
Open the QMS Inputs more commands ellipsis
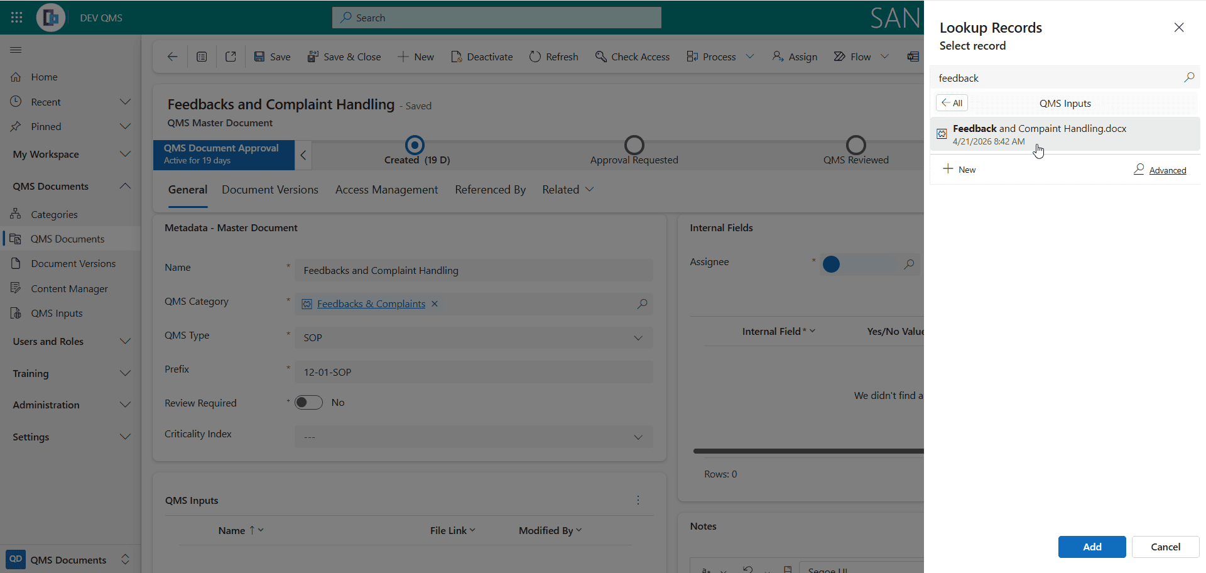pos(638,500)
